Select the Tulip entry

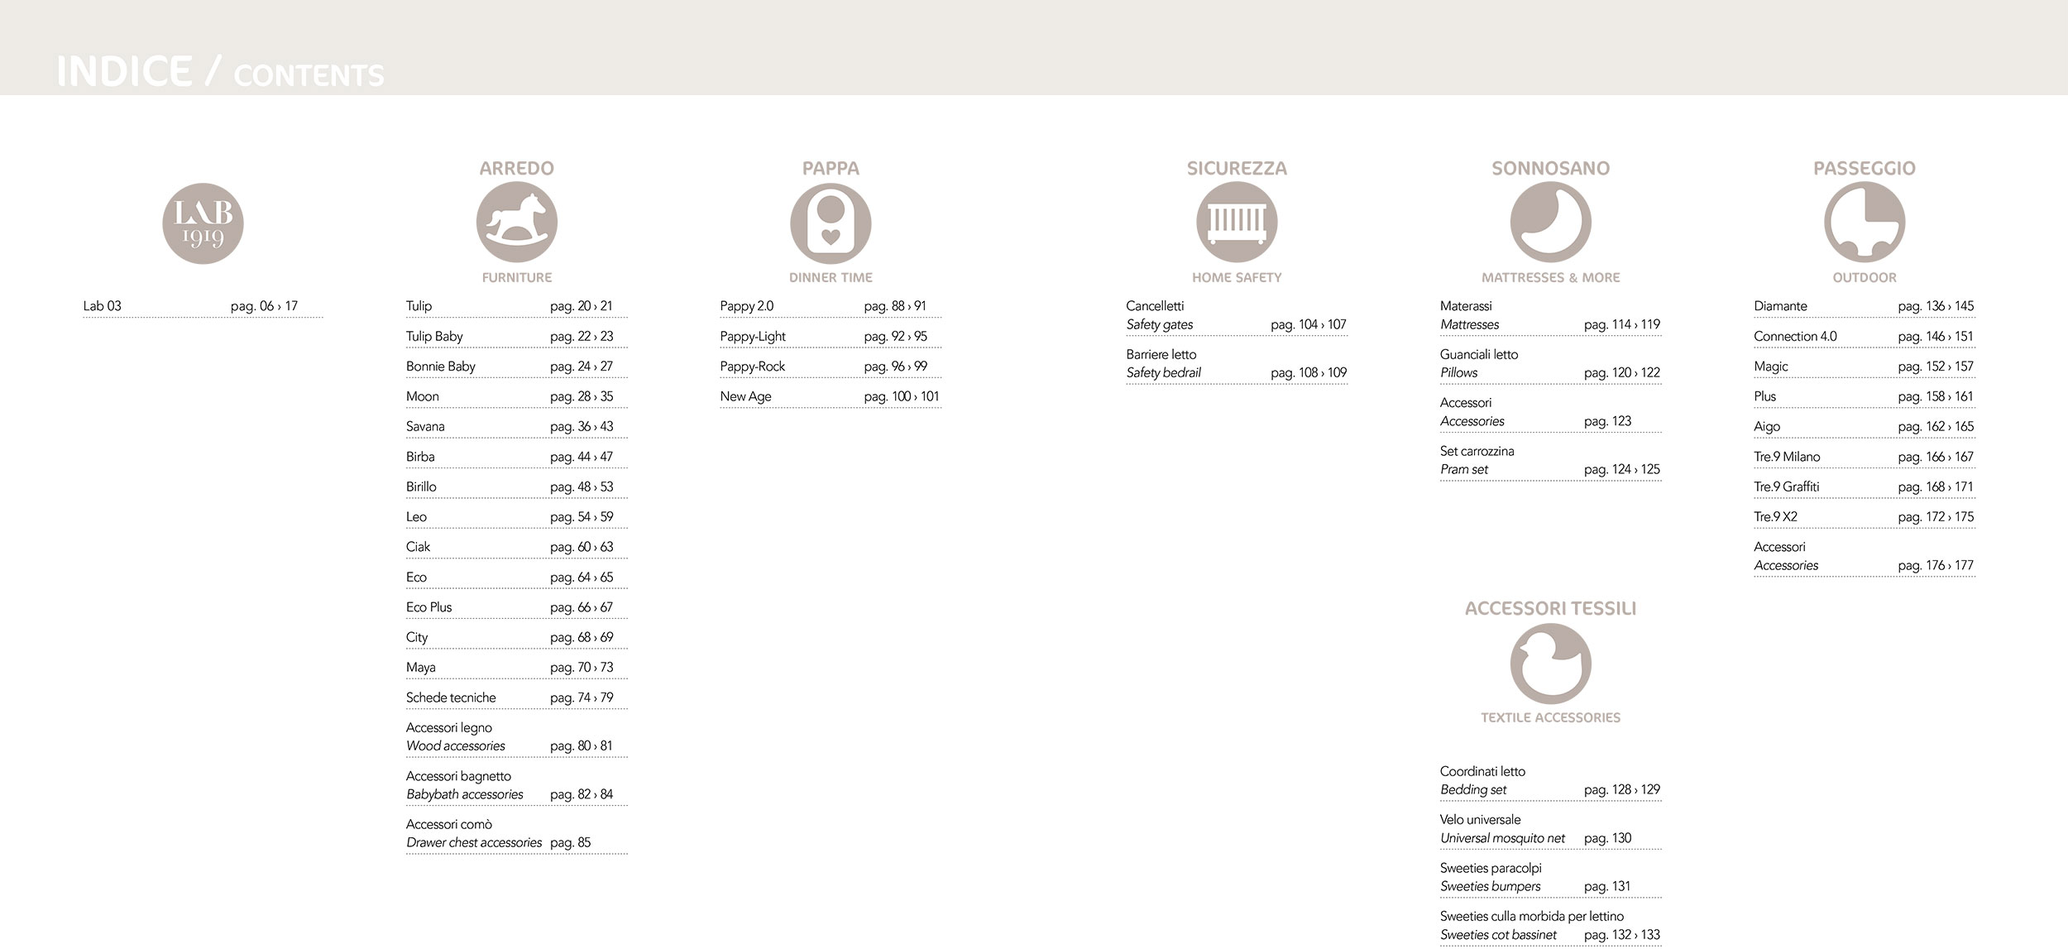[516, 306]
